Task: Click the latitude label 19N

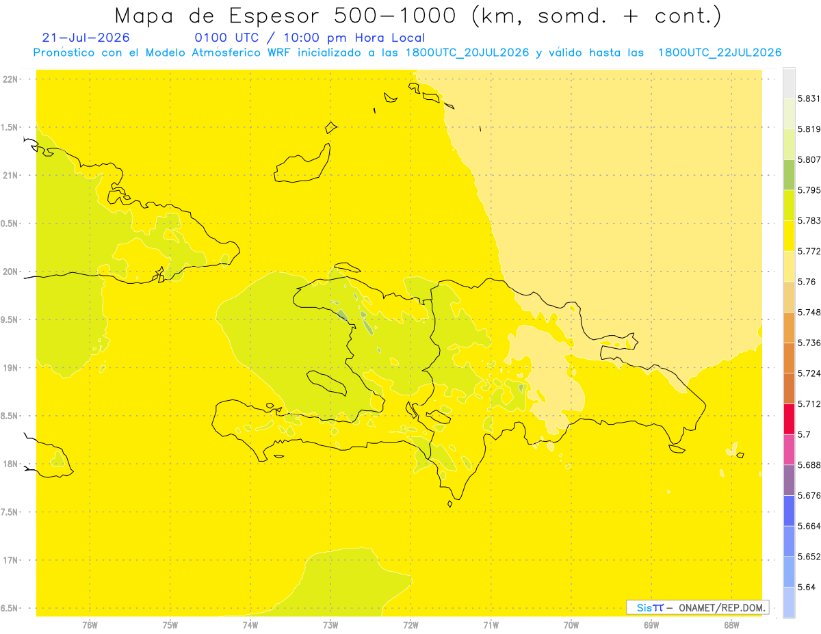Action: (x=10, y=368)
